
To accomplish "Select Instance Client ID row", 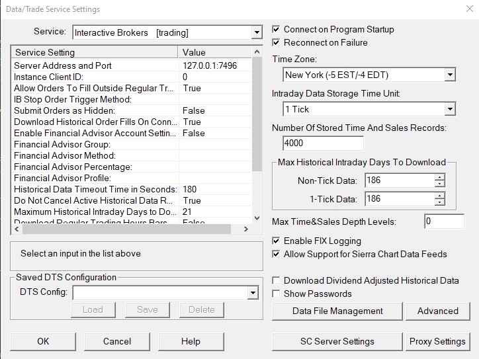I will pyautogui.click(x=132, y=77).
